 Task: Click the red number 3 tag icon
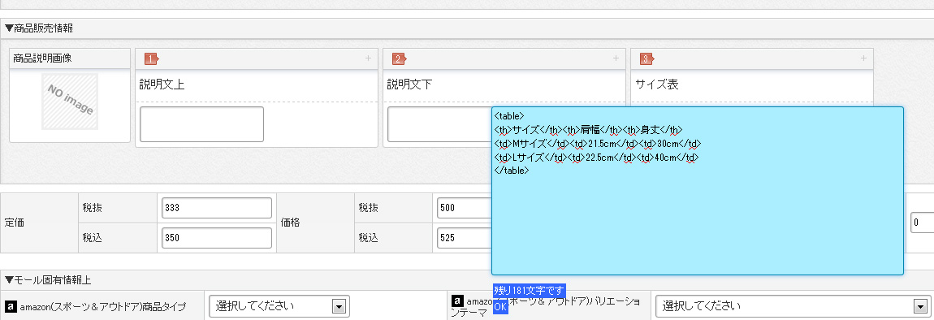646,58
